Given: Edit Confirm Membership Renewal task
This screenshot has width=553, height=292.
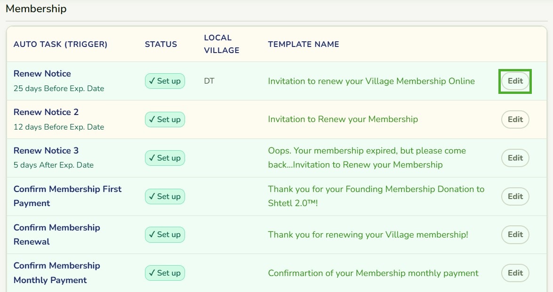Looking at the screenshot, I should tap(515, 235).
